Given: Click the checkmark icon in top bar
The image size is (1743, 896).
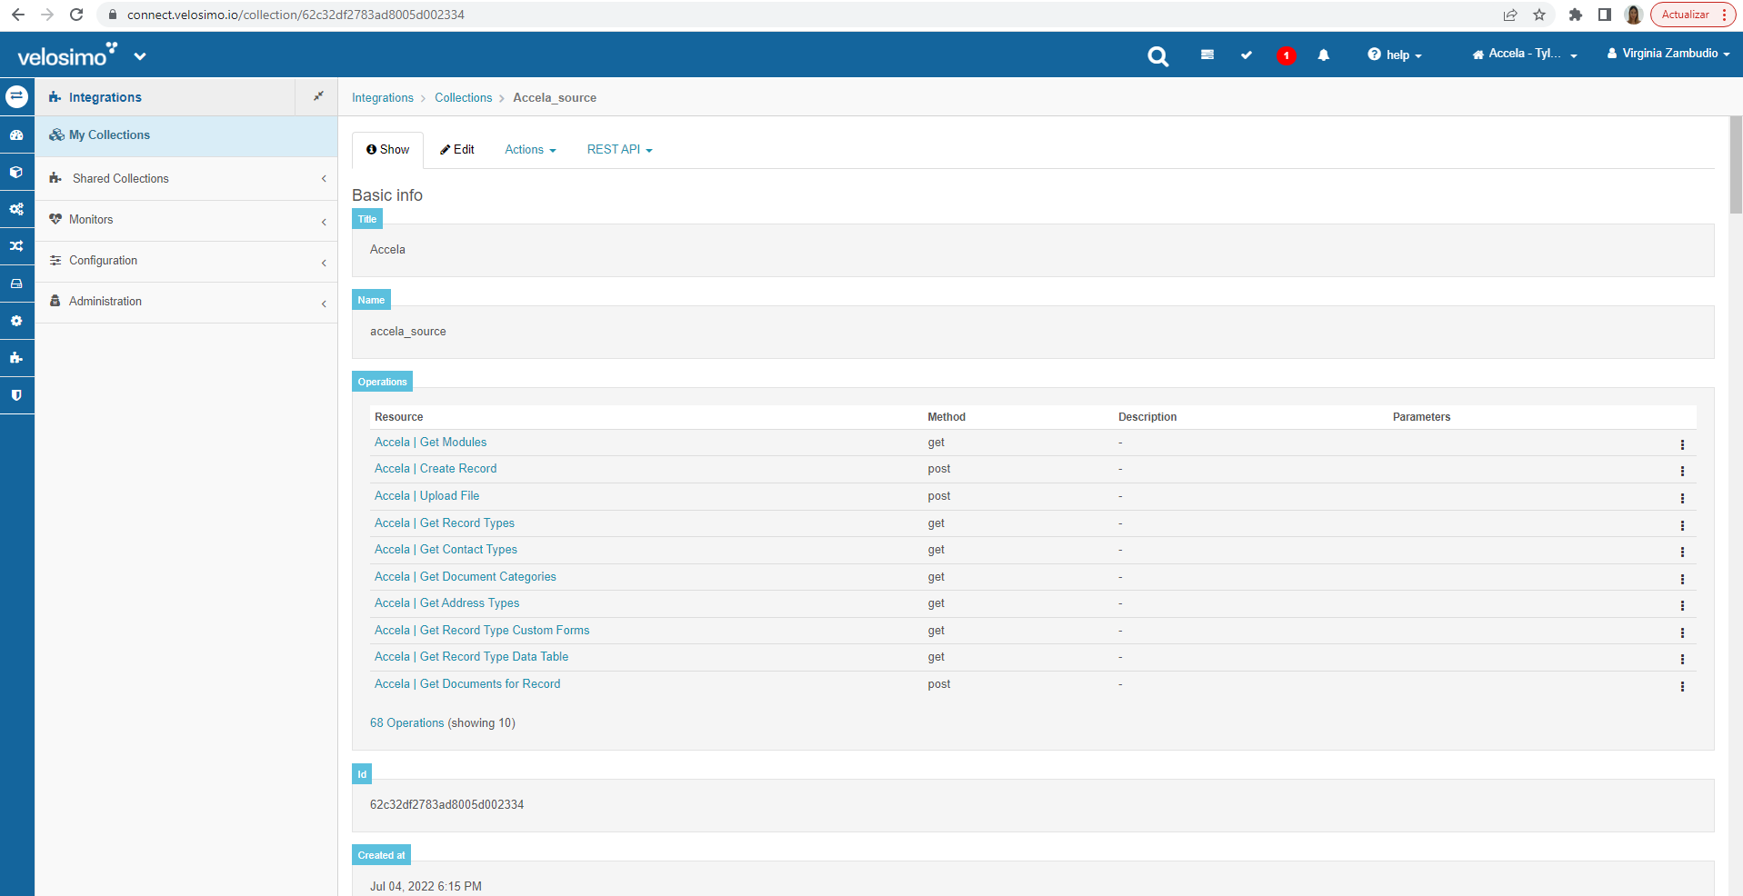Looking at the screenshot, I should (x=1247, y=55).
